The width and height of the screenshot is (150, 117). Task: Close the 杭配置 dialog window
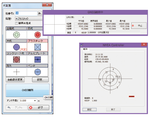pos(47,5)
